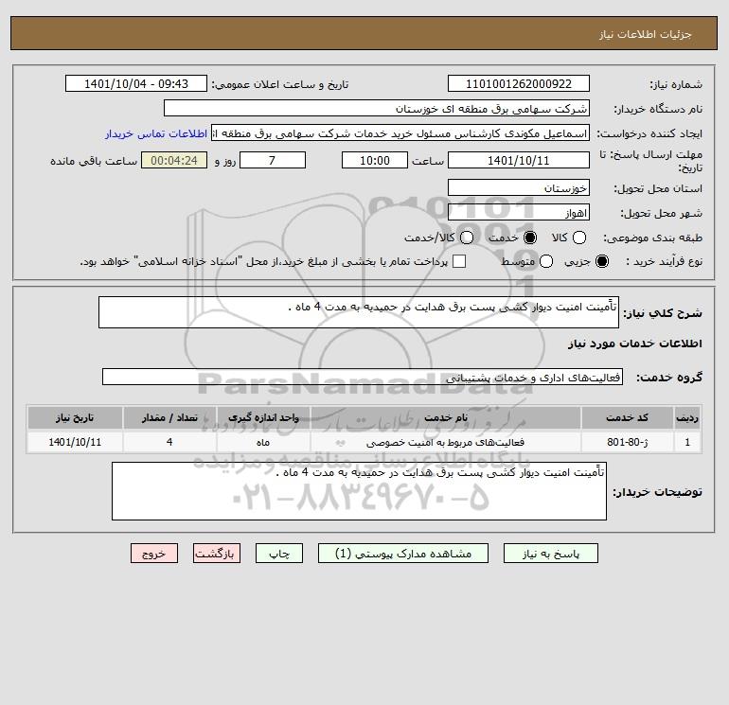Viewport: 729px width, 705px height.
Task: Click service code cell ژ-80-801
Action: point(627,442)
